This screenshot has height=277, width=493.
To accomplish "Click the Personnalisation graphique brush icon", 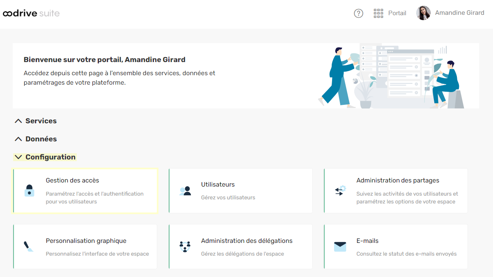I will pos(29,247).
